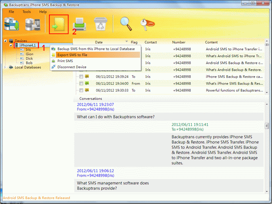Click the Backuptrans app icon in title bar

coord(6,5)
